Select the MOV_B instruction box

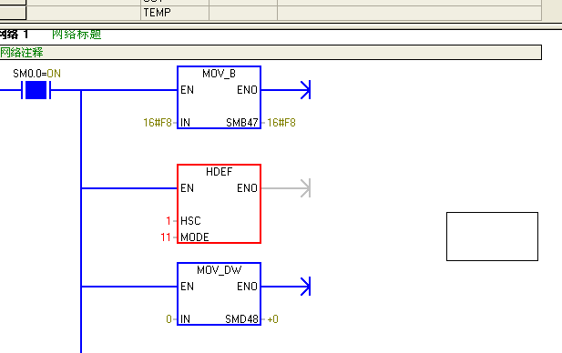tap(219, 97)
